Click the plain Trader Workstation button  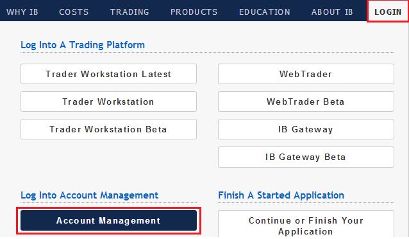pyautogui.click(x=108, y=102)
